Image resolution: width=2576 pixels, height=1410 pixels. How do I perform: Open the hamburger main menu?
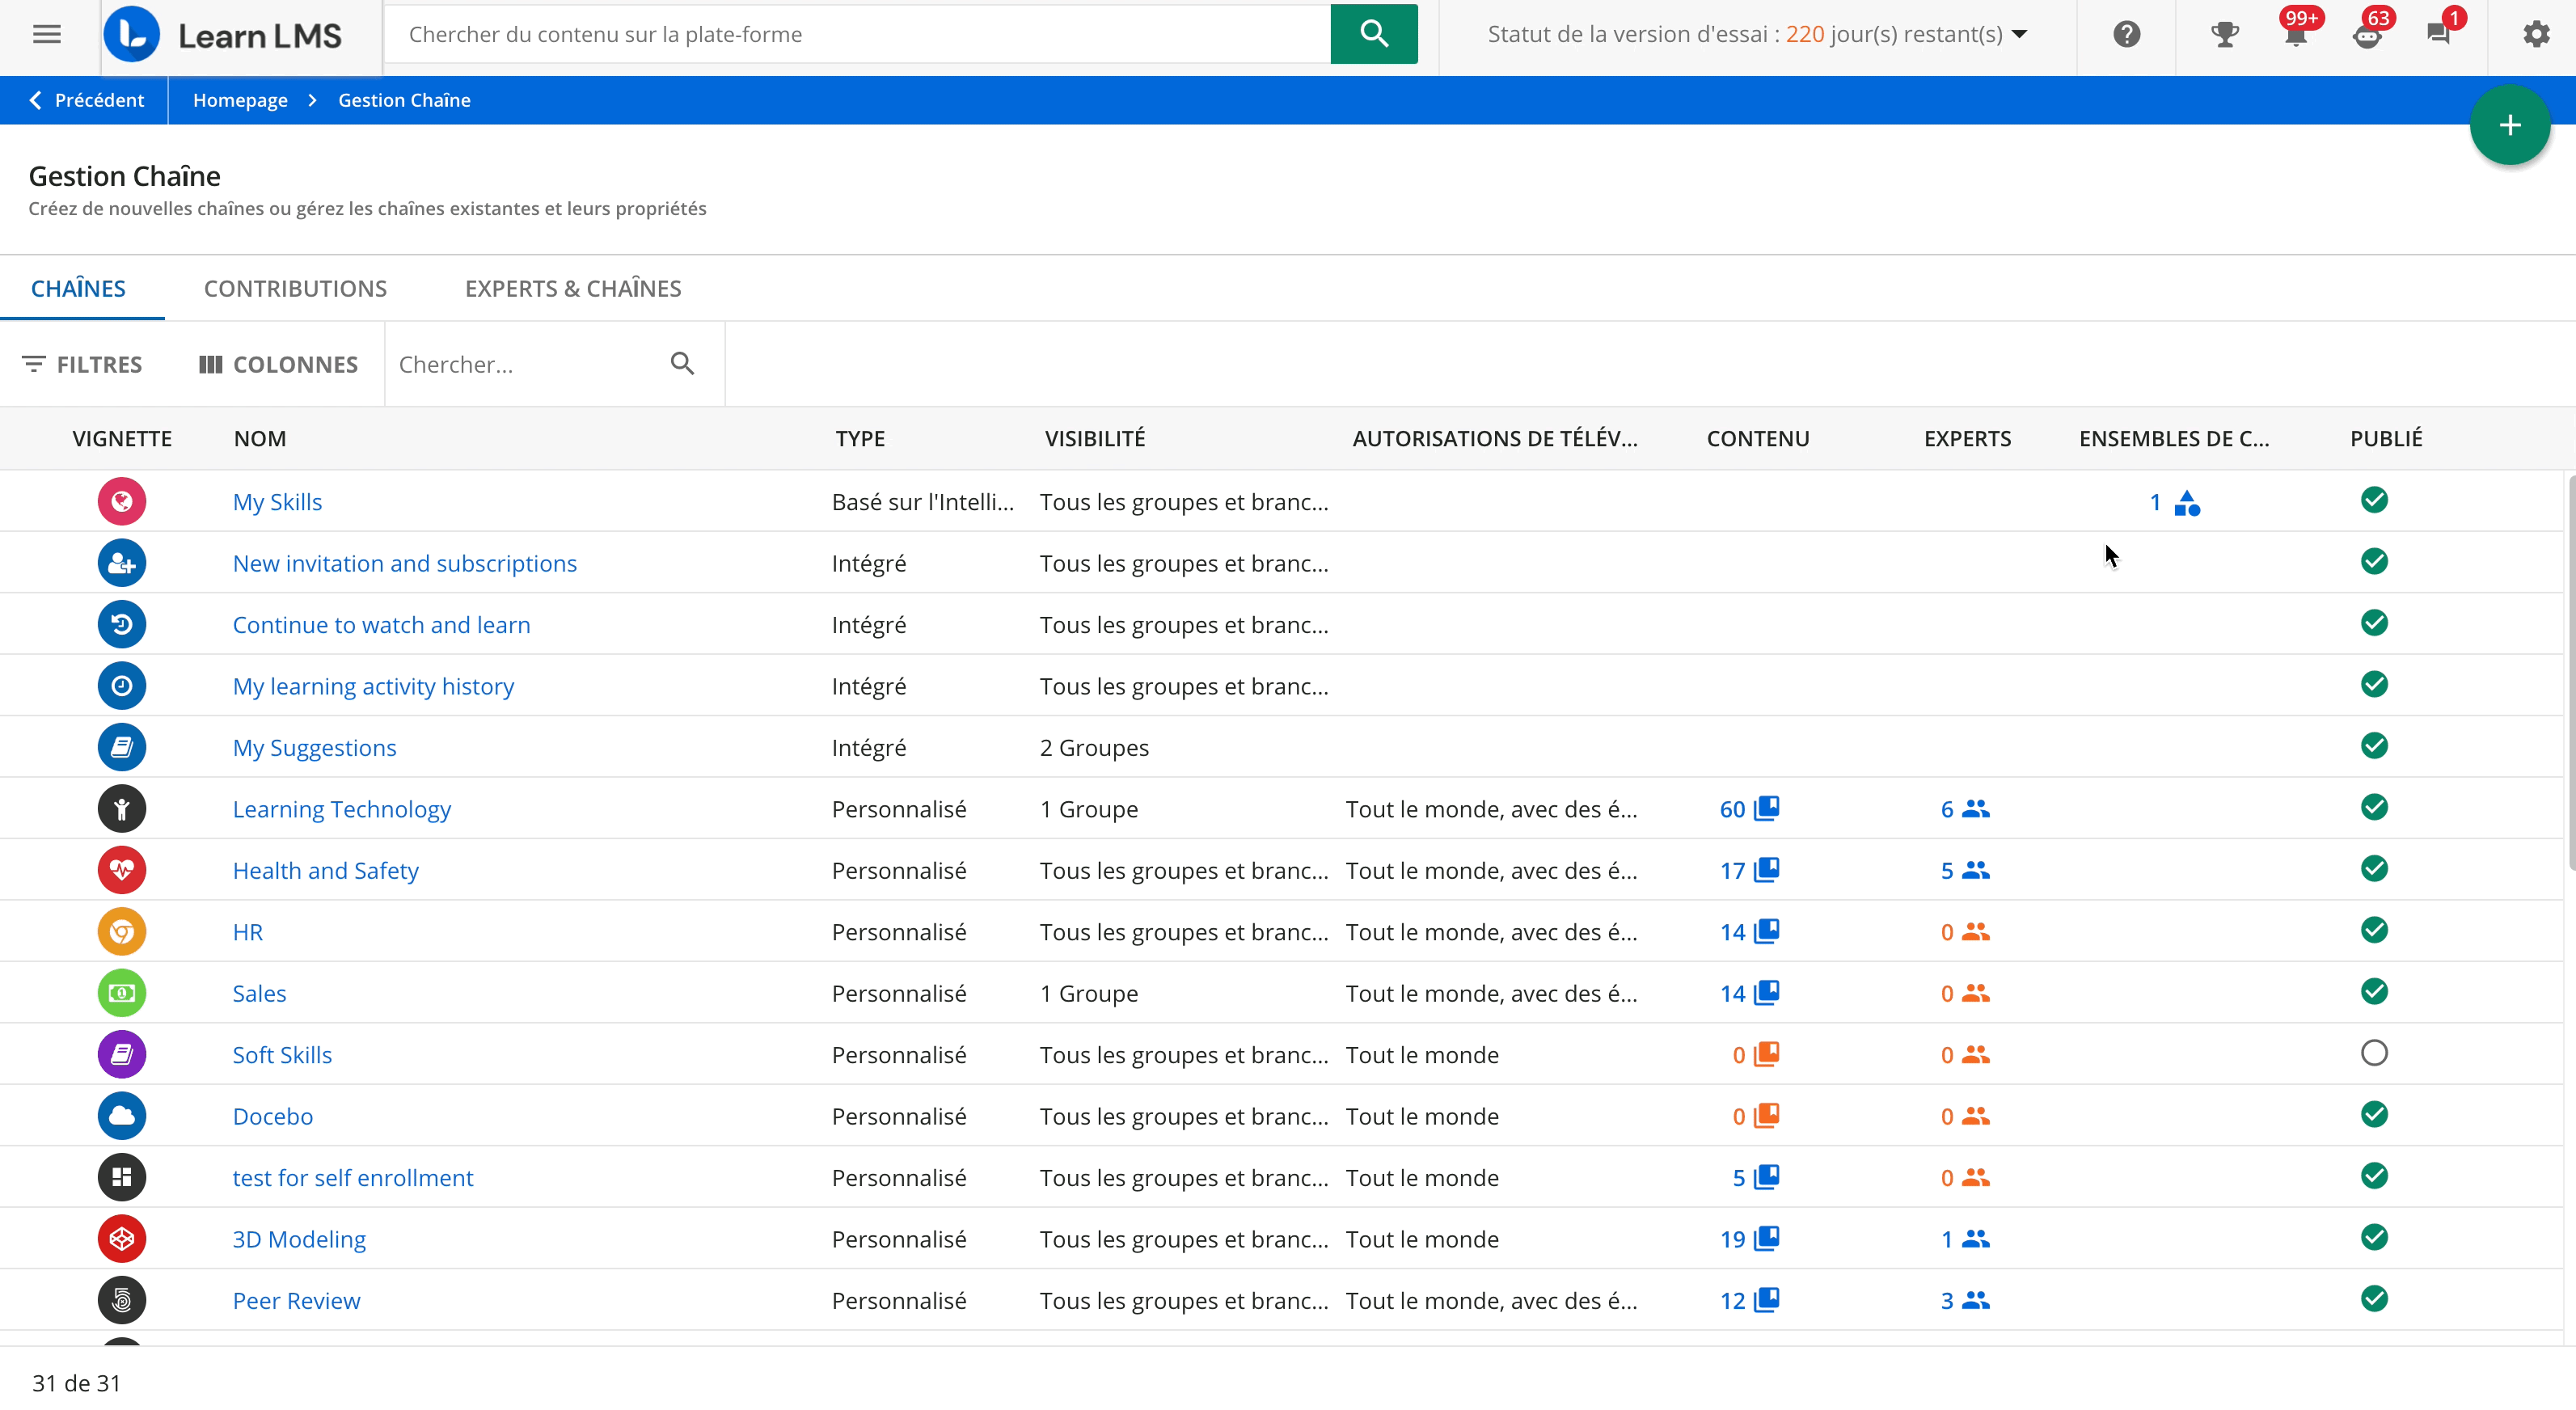click(47, 35)
